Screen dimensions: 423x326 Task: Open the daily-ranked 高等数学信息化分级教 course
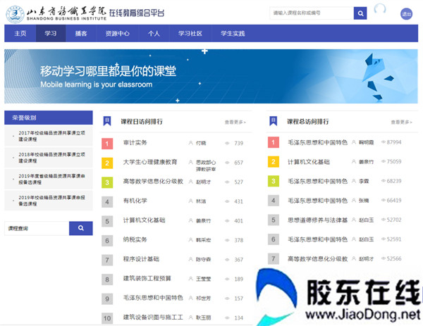click(153, 182)
